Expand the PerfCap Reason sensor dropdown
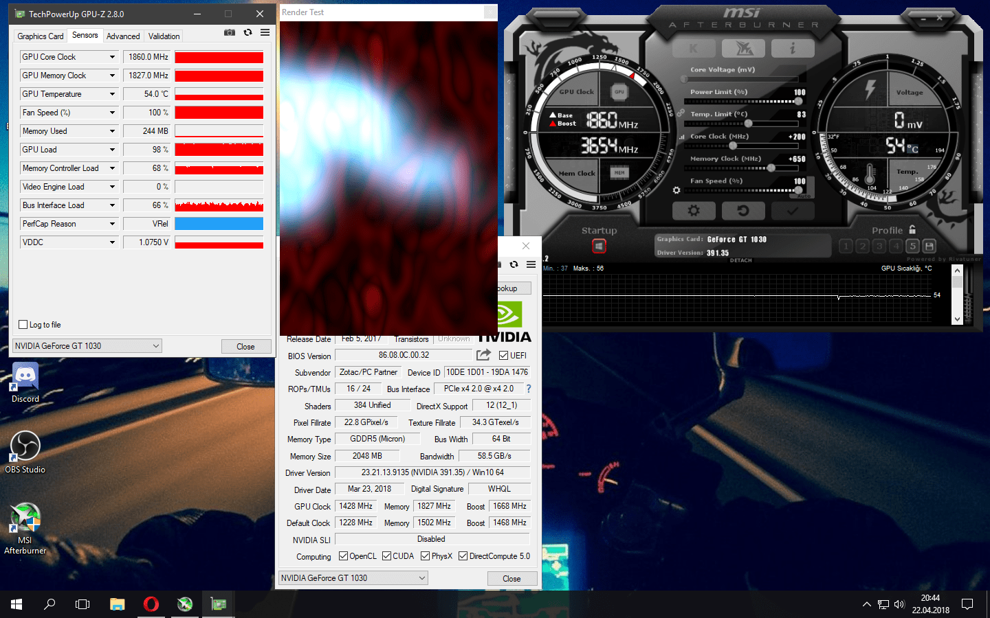The width and height of the screenshot is (990, 618). coord(112,224)
